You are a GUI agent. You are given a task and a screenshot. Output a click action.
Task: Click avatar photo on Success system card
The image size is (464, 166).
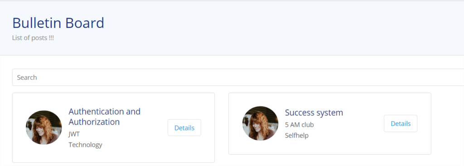click(260, 123)
